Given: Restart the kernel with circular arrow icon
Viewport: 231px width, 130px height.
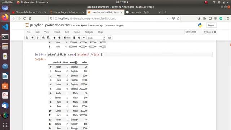Looking at the screenshot, I should 79,38.
